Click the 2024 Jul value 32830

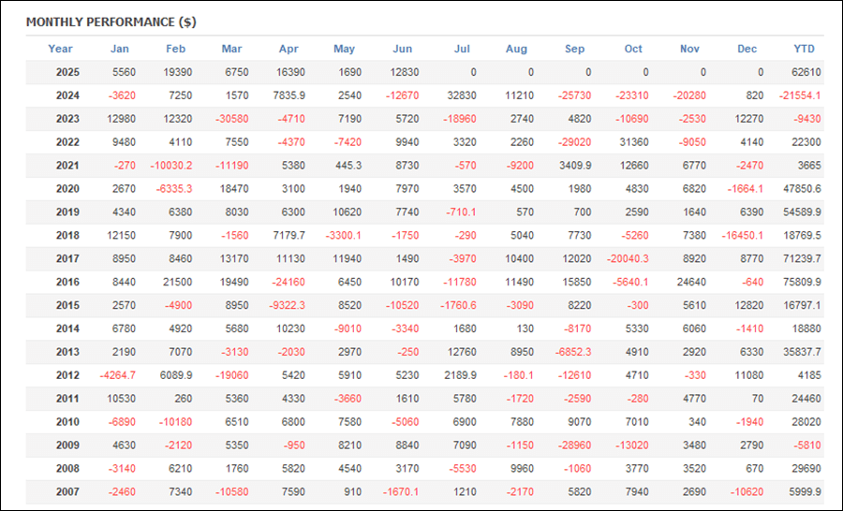pos(462,95)
